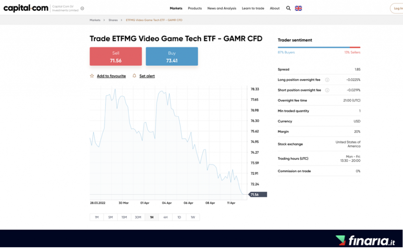Go to Markets breadcrumb link

(x=95, y=20)
